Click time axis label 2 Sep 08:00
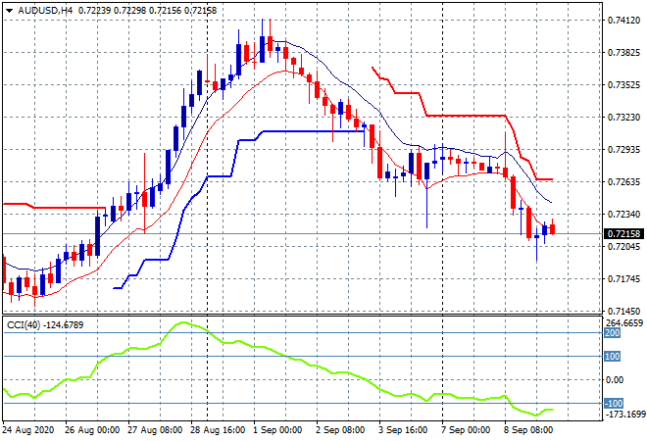This screenshot has width=647, height=441. coord(340,430)
